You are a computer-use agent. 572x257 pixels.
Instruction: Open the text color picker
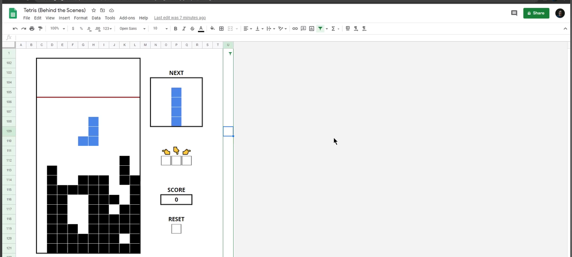[x=201, y=28]
